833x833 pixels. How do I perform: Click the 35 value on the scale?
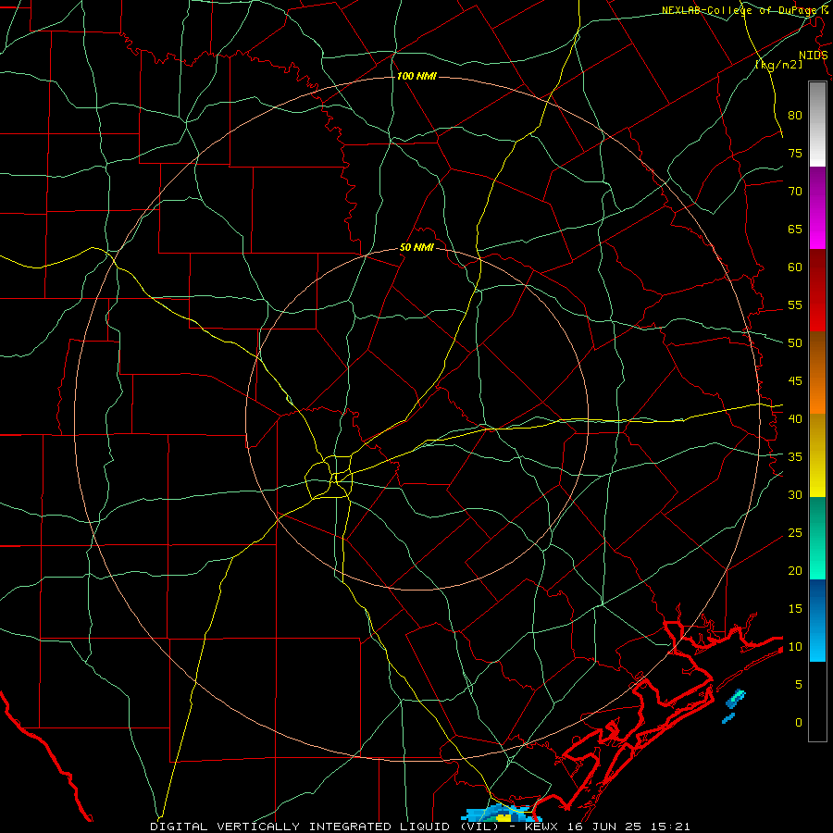tap(795, 457)
